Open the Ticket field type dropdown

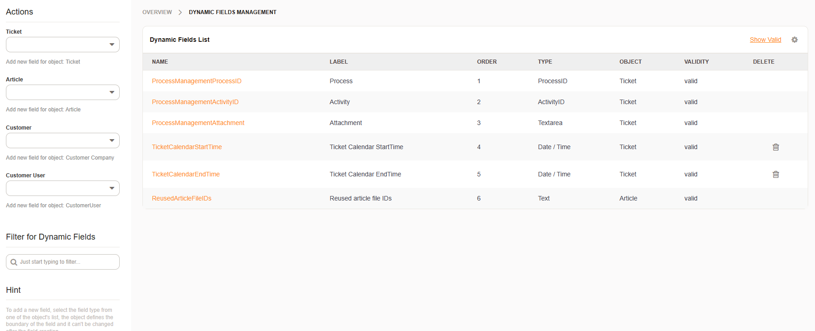pos(63,45)
